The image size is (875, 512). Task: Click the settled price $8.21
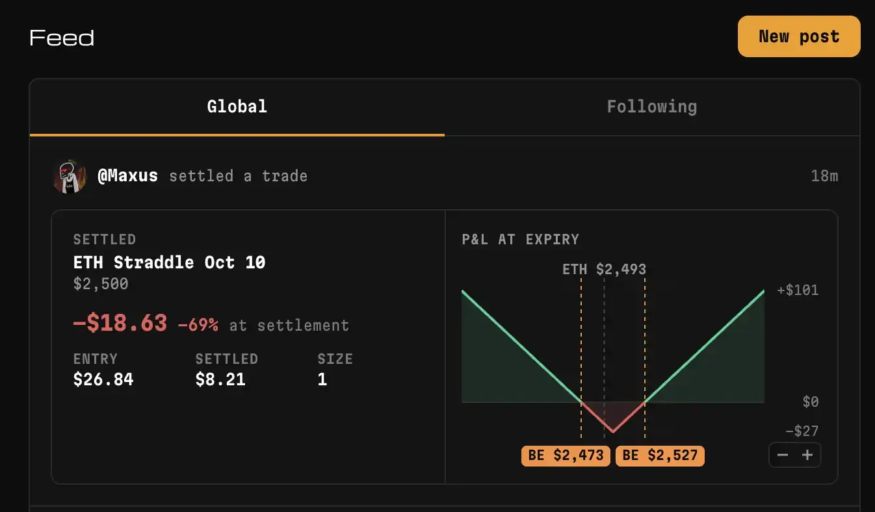click(220, 379)
